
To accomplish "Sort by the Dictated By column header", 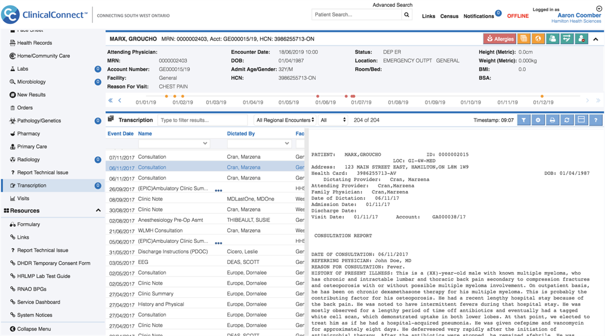I will point(241,134).
